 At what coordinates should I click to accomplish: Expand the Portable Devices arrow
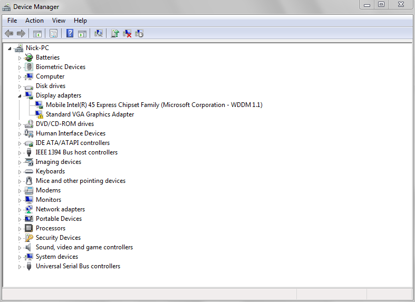click(20, 219)
